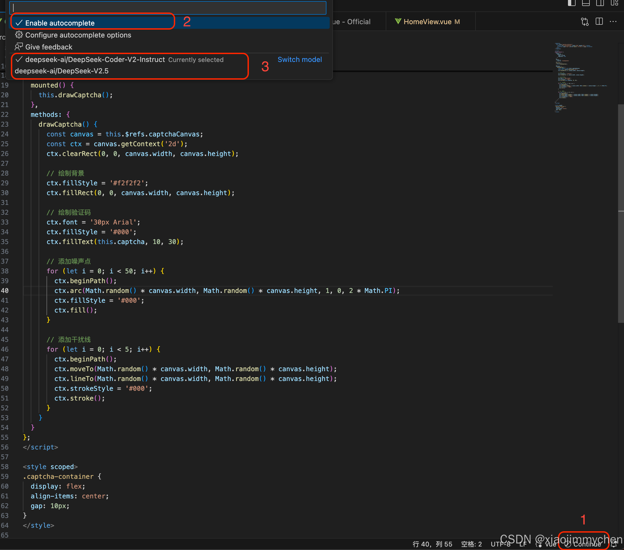Screen dimensions: 624x550
Task: Open Configure autocomplete options
Action: [78, 35]
